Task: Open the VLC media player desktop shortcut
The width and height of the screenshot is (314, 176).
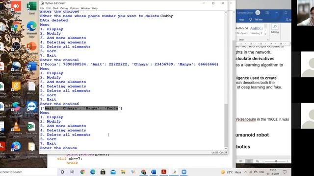Action: click(16, 130)
